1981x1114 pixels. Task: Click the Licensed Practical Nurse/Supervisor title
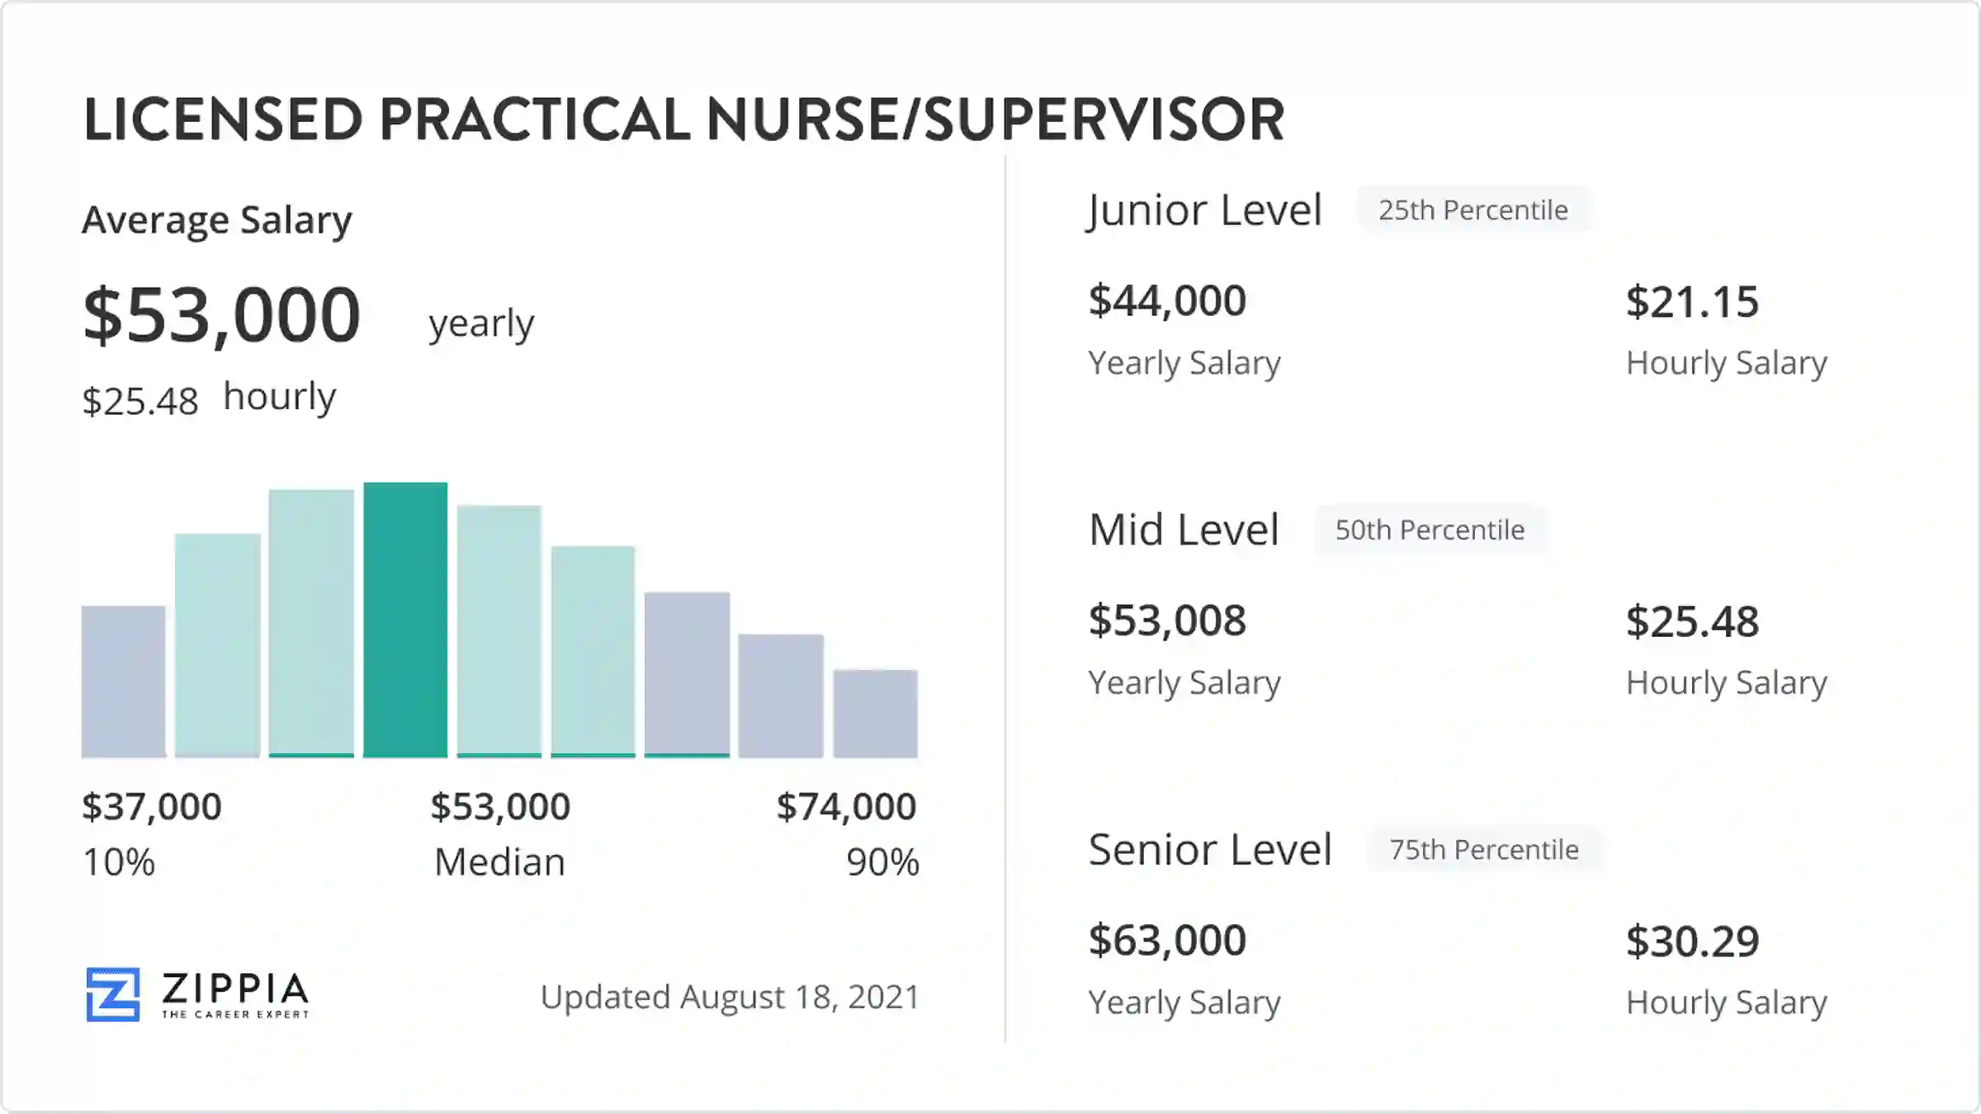[683, 120]
